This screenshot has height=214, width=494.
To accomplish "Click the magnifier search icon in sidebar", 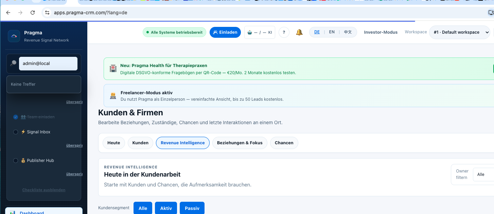I will pos(13,63).
